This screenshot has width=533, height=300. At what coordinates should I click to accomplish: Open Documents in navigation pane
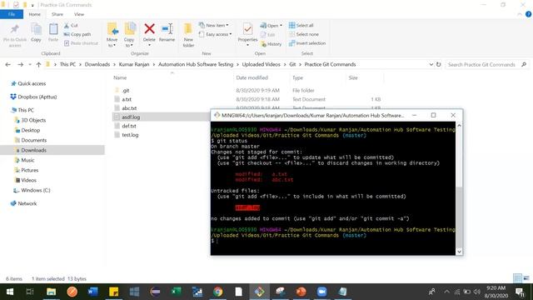click(x=33, y=140)
